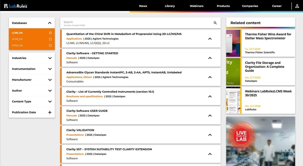
Task: Tick the ICPMS_EN database checkbox
Action: 50,46
